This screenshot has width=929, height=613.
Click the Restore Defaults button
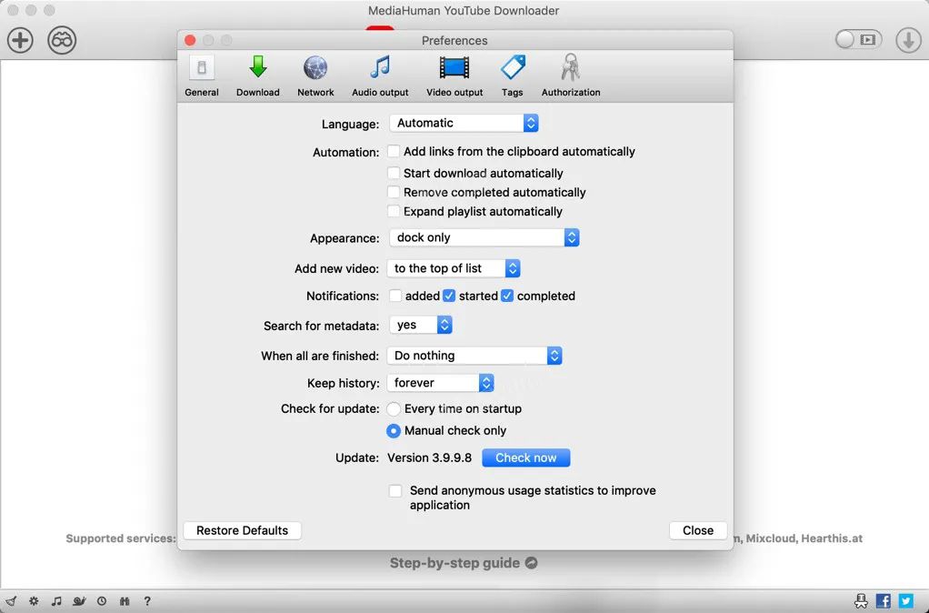tap(243, 530)
